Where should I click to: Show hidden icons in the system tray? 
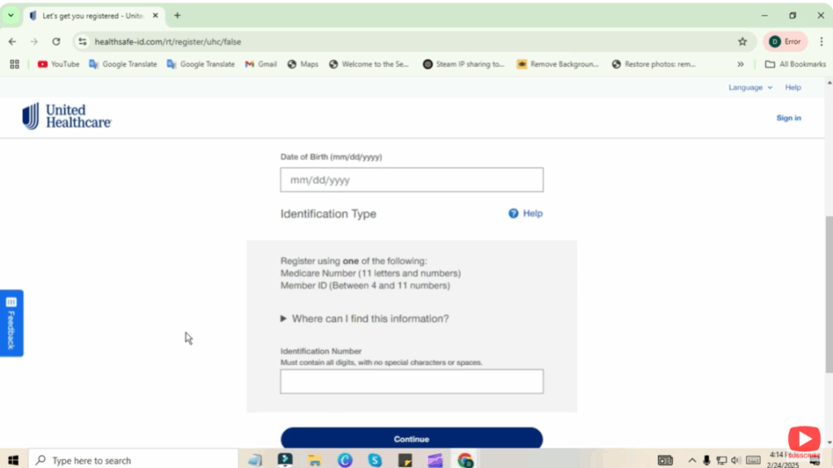point(691,460)
